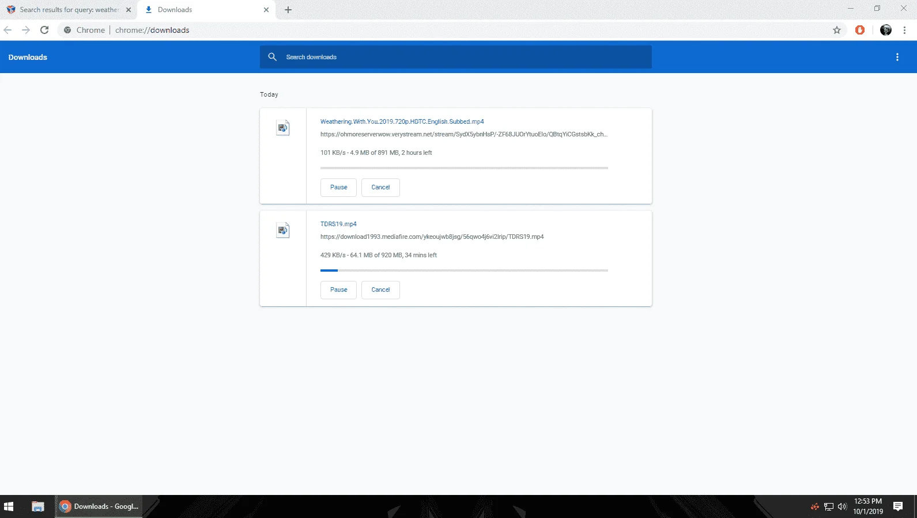Close the Search results tab
The width and height of the screenshot is (917, 518).
(x=129, y=10)
